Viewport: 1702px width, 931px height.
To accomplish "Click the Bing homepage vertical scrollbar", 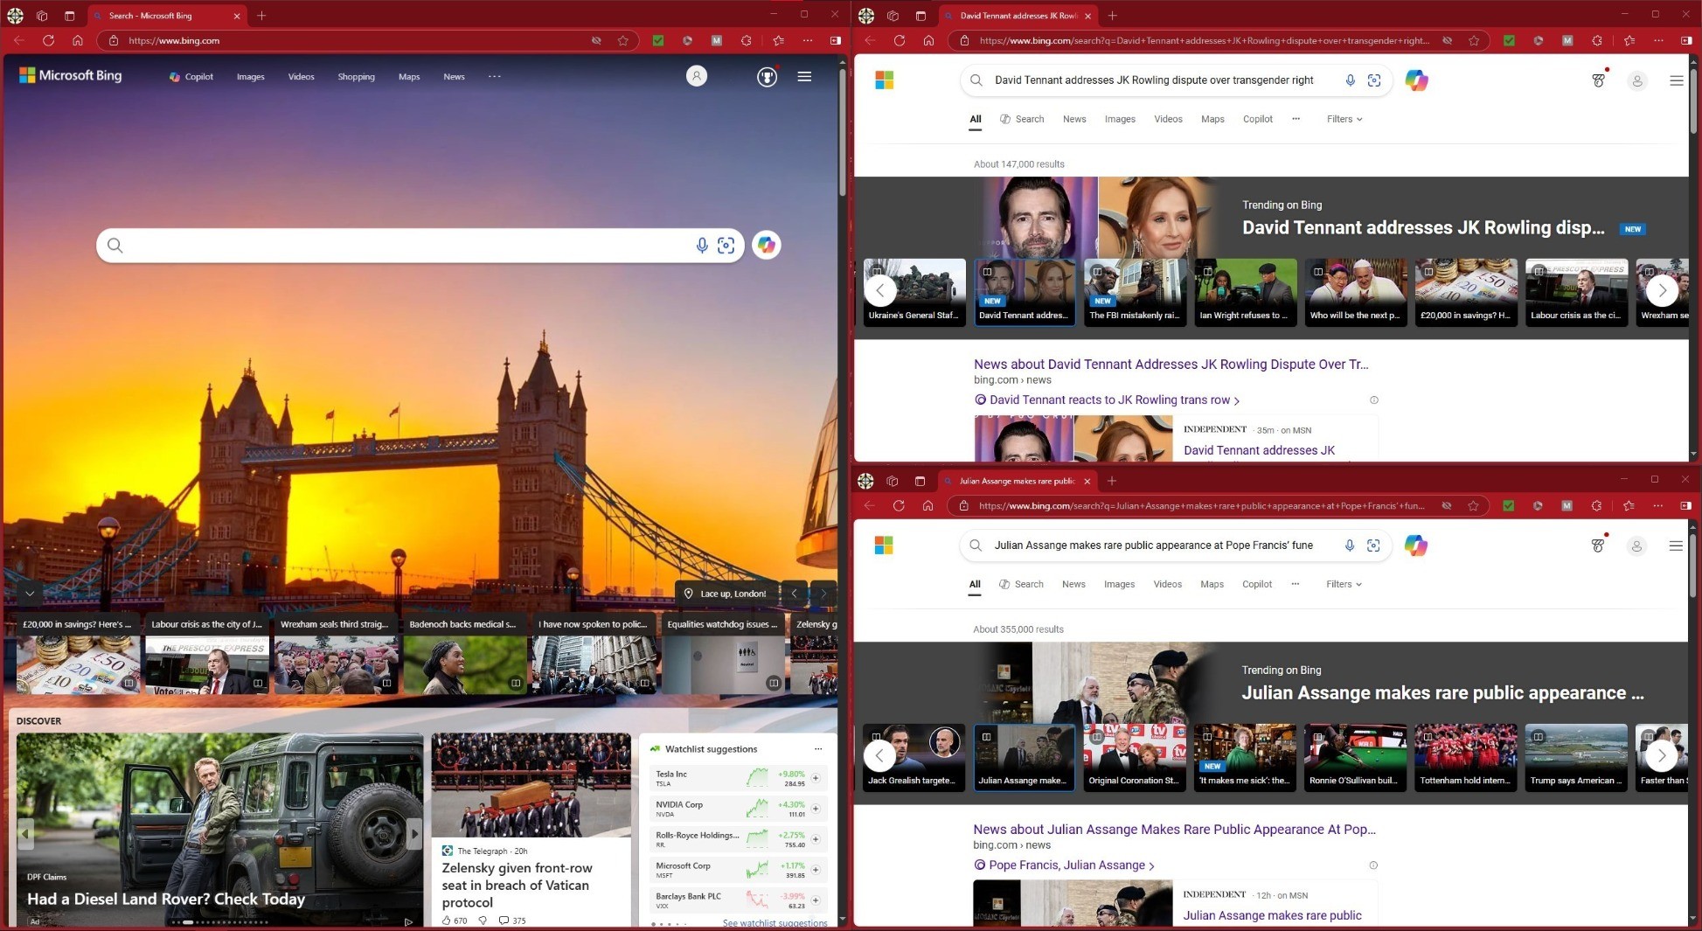I will coord(843,131).
